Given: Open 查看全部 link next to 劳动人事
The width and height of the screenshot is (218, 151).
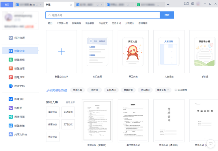Looking at the screenshot, I should [70, 102].
